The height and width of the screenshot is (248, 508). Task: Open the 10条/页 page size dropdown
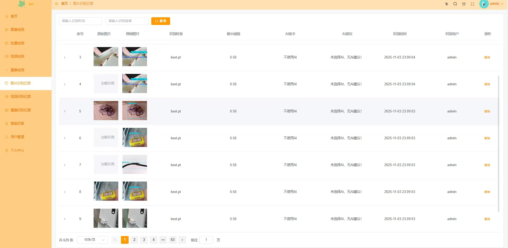pos(92,239)
